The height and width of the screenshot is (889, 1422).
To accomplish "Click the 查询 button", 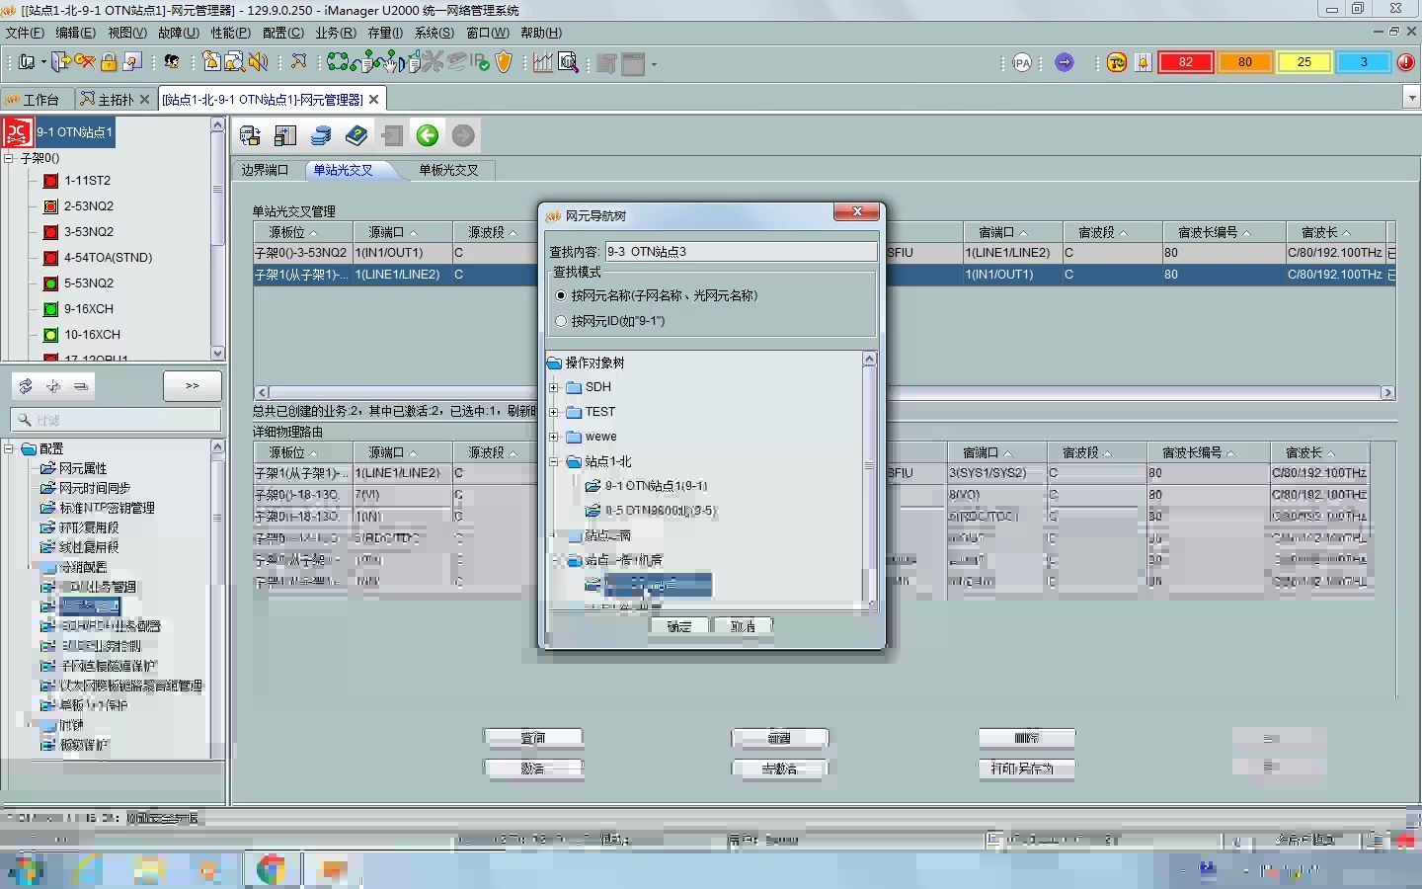I will click(533, 738).
